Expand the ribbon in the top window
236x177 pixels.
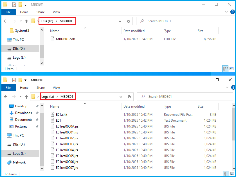227,12
